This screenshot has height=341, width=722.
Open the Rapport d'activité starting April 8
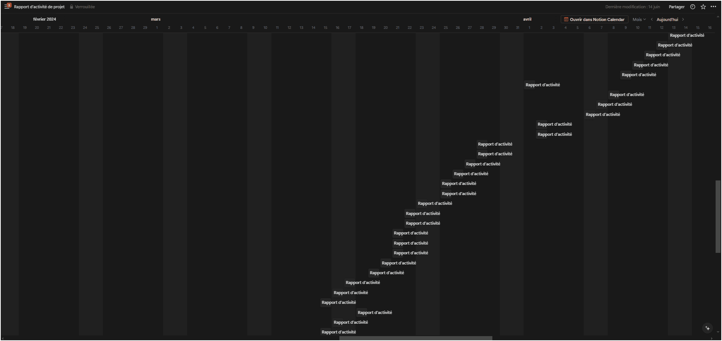click(627, 95)
